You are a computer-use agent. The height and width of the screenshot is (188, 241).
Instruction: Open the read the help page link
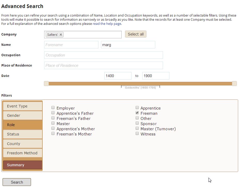coord(107,24)
